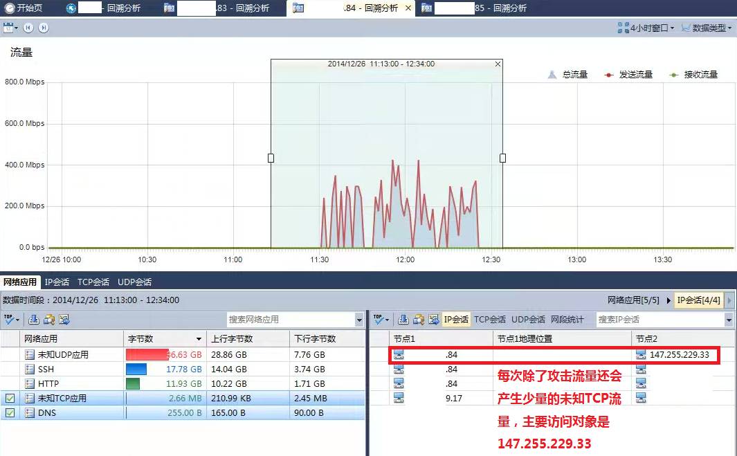Viewport: 737px width, 456px height.
Task: Click the 接收流量 legend marker
Action: coord(674,75)
